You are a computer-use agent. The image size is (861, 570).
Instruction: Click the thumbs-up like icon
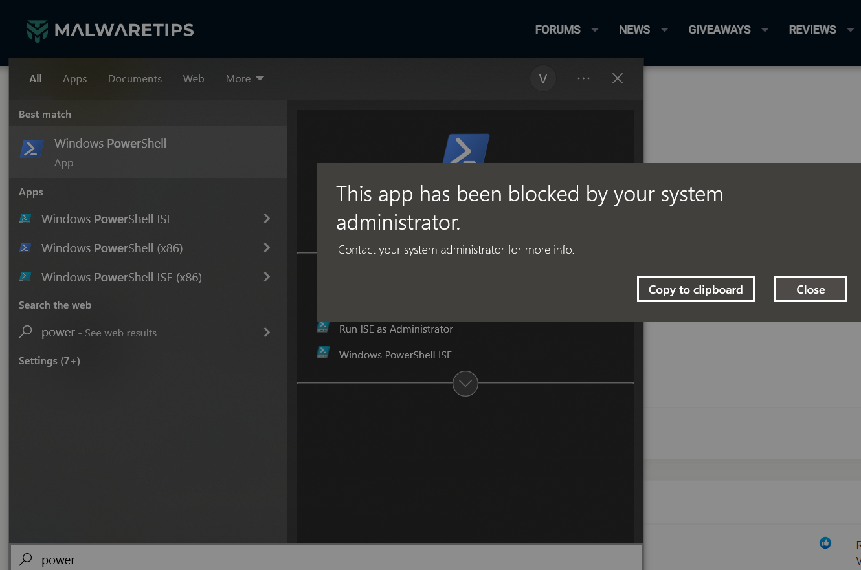pos(825,543)
